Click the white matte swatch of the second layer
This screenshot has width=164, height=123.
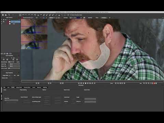coord(10,24)
